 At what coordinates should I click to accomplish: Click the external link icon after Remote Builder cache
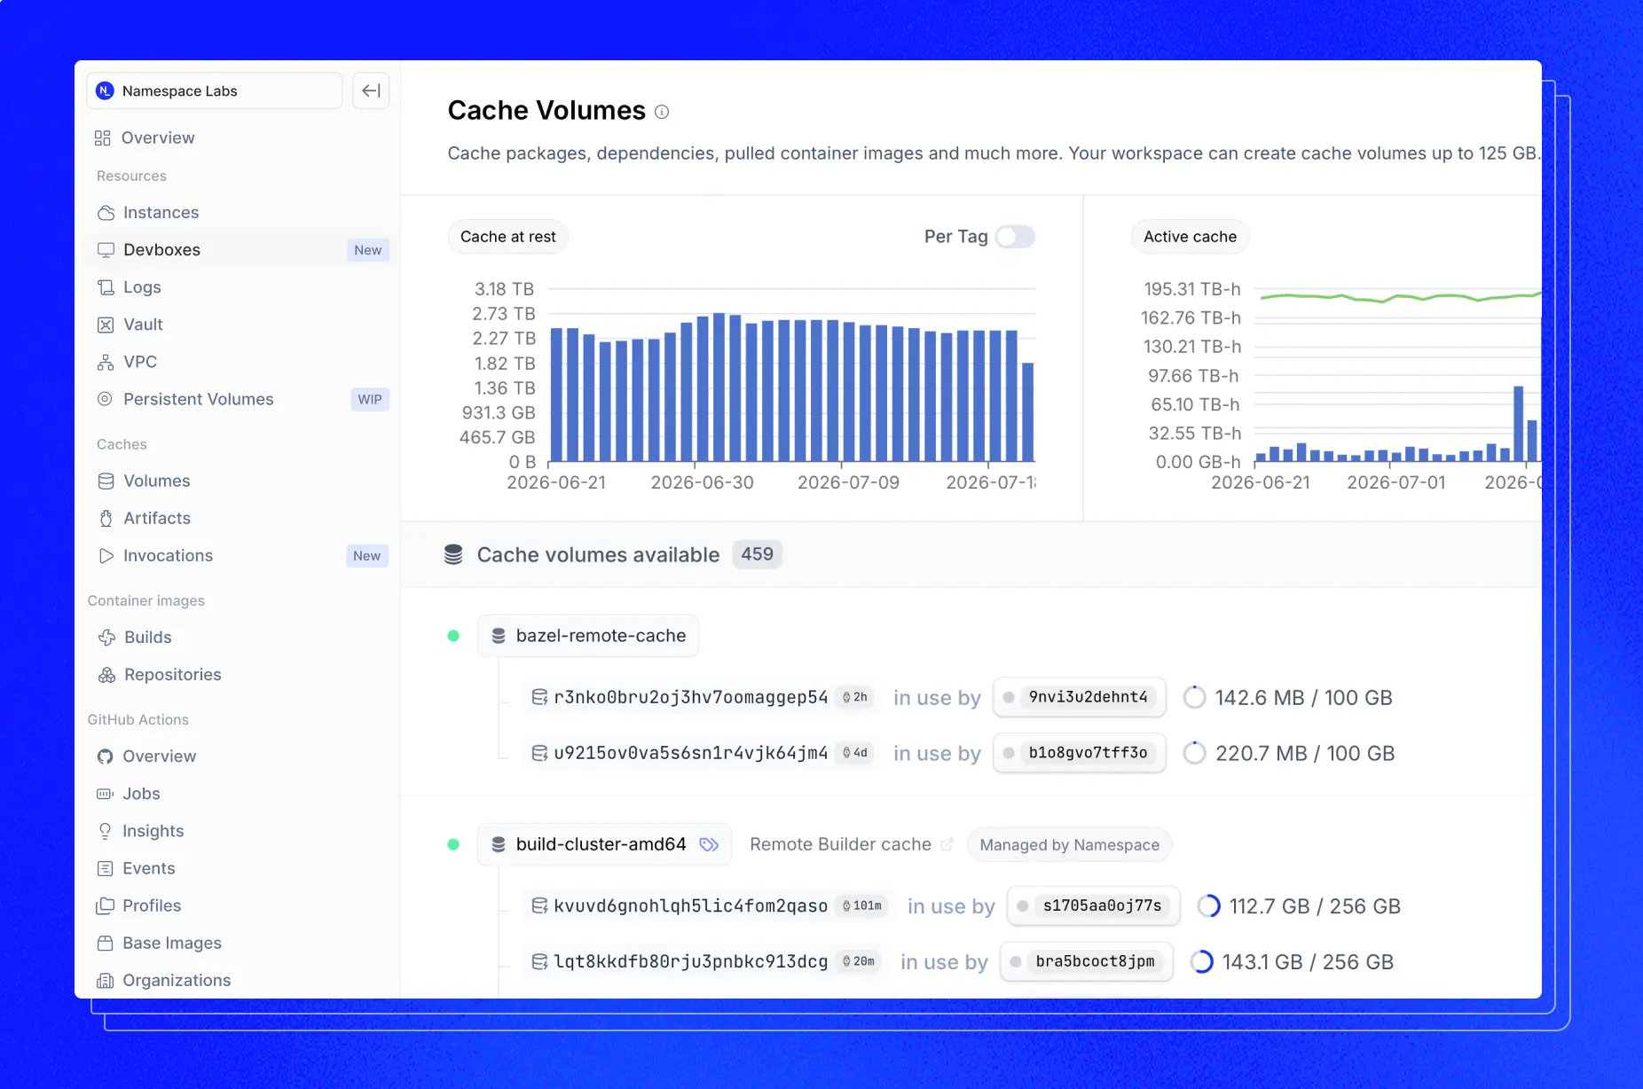[x=947, y=844]
